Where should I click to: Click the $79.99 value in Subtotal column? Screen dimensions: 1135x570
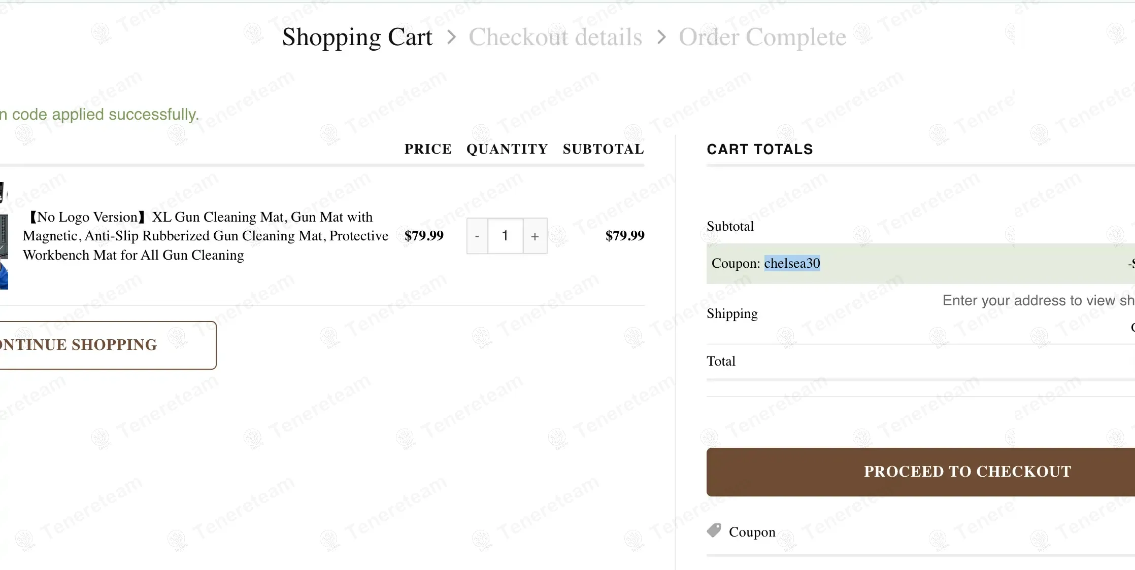[x=625, y=235]
